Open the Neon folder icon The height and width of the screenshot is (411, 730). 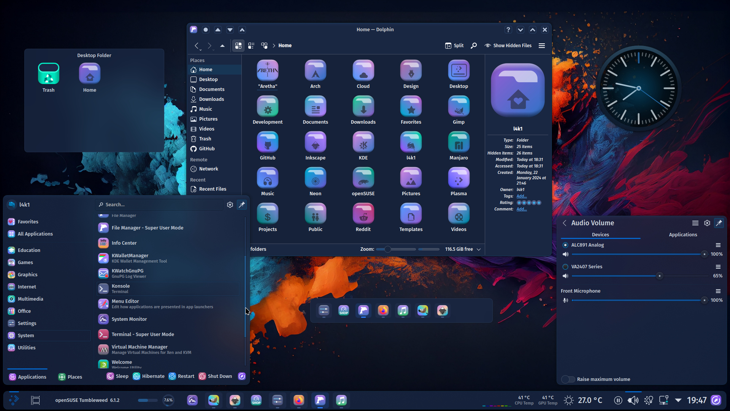(315, 178)
